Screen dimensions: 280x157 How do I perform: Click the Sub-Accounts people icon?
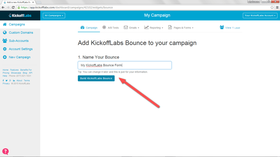(x=5, y=41)
